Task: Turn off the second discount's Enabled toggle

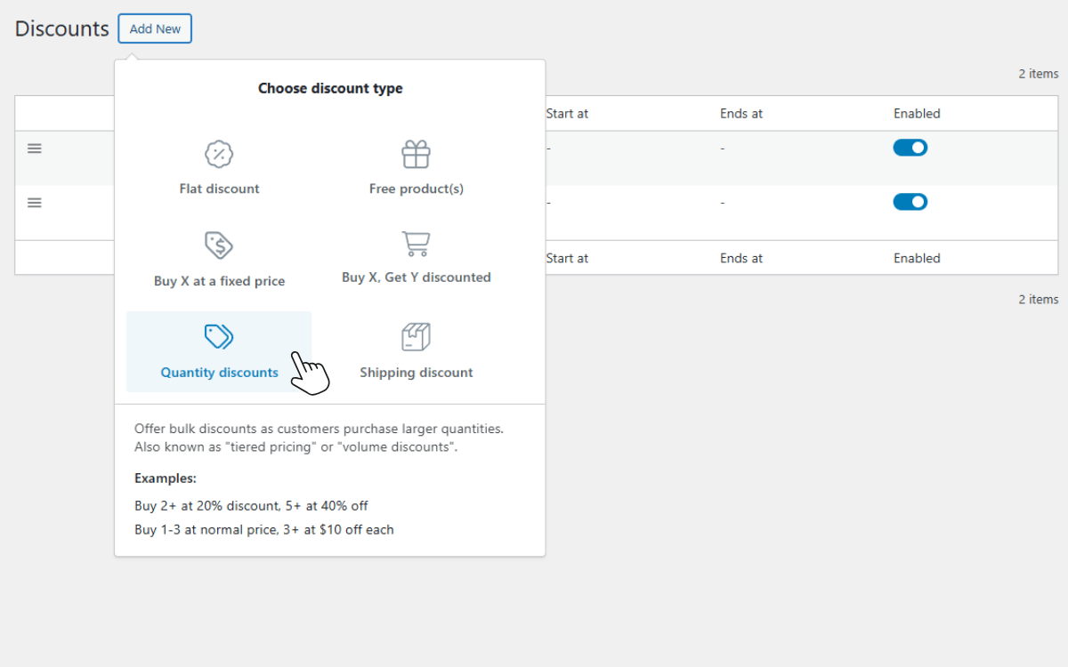Action: [x=910, y=202]
